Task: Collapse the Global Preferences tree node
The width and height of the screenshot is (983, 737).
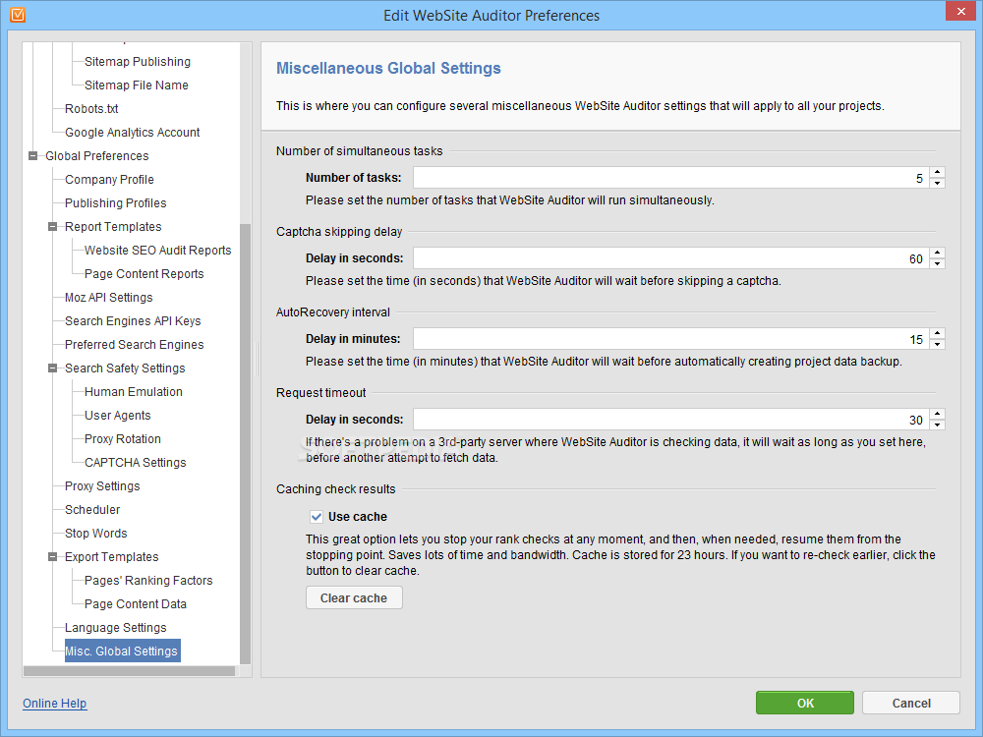Action: click(x=33, y=156)
